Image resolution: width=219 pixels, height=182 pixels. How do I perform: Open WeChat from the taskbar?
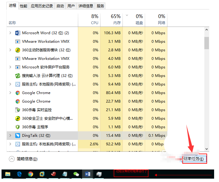click(x=76, y=174)
